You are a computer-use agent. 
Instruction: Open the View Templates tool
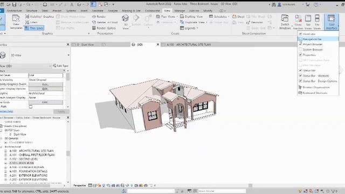point(16,22)
